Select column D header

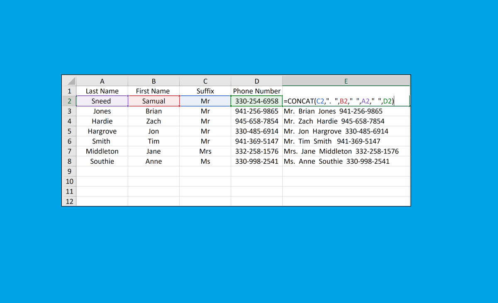point(256,81)
